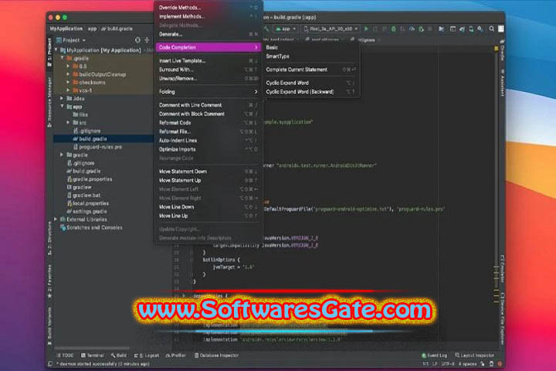The height and width of the screenshot is (371, 556).
Task: Open the Code Completion submenu
Action: click(208, 47)
